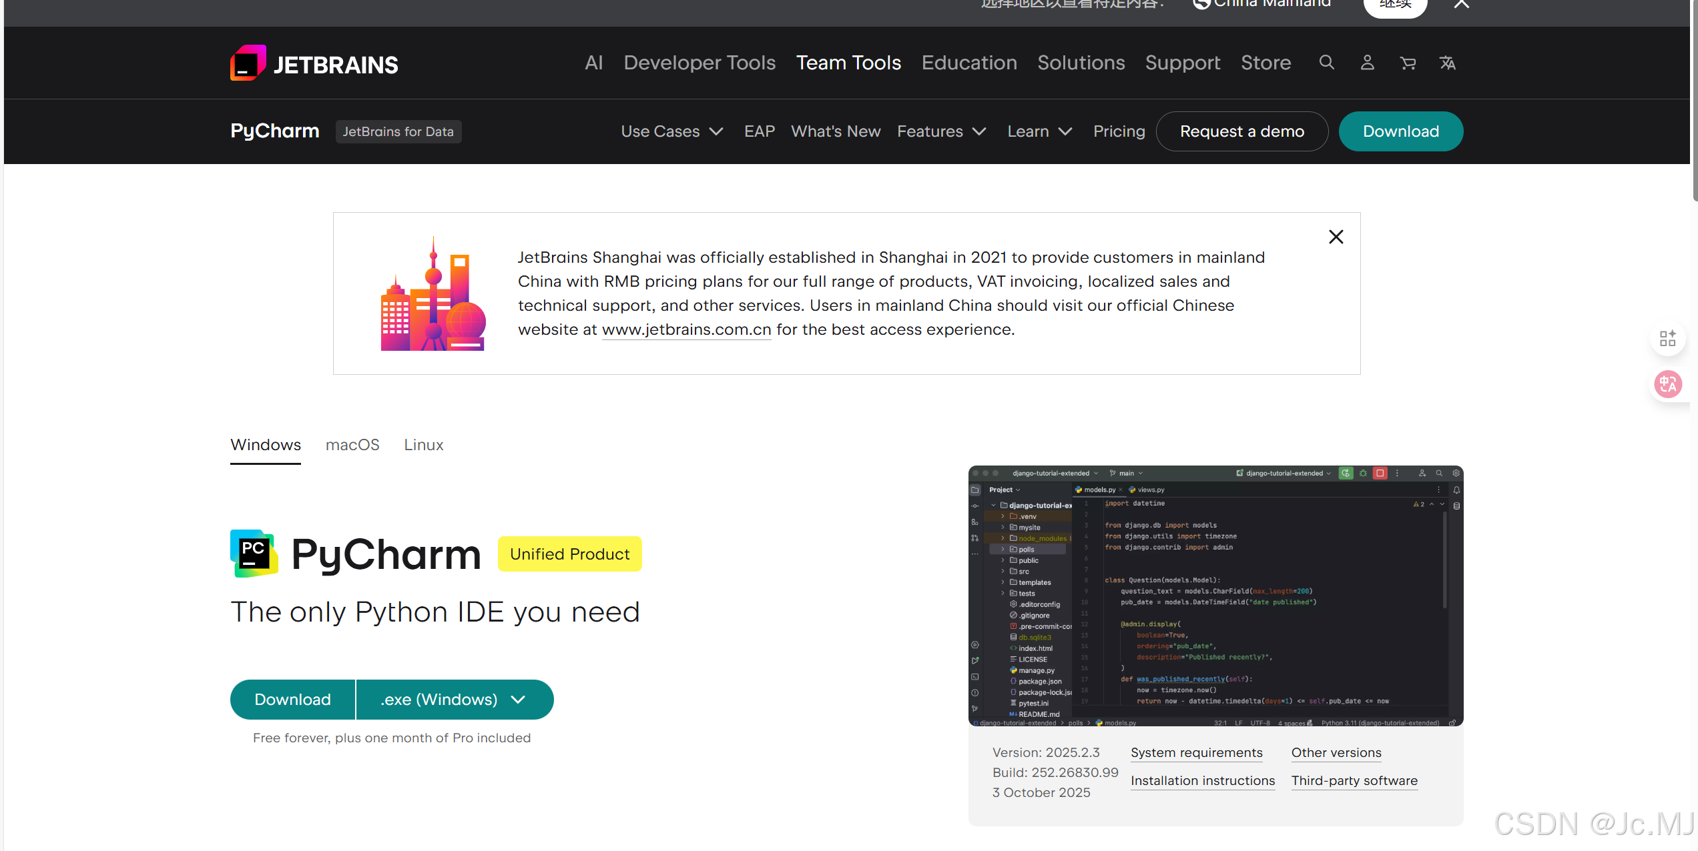Viewport: 1698px width, 851px height.
Task: Click the PyCharm PC logo icon
Action: click(254, 554)
